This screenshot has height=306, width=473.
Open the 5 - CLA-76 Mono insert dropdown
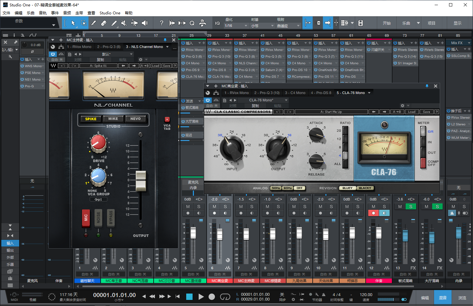coord(354,93)
